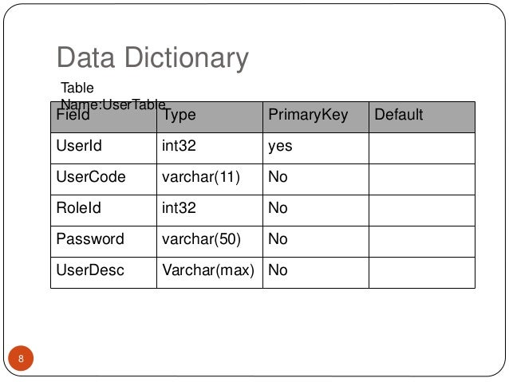The width and height of the screenshot is (509, 382).
Task: Click the int32 type cell for UserId
Action: pyautogui.click(x=210, y=148)
